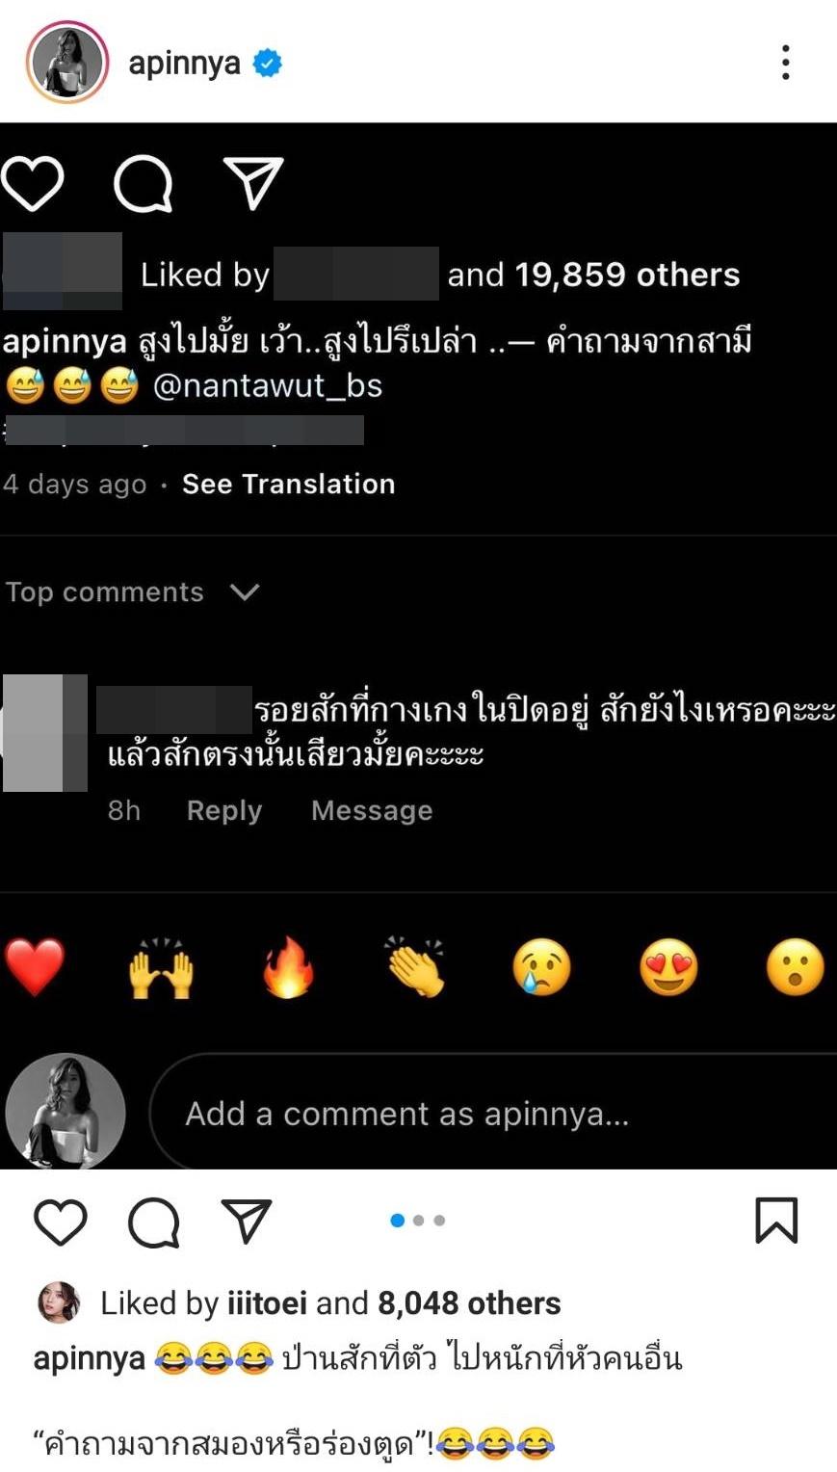Tap the white paper plane share icon
The height and width of the screenshot is (1472, 837).
[253, 182]
